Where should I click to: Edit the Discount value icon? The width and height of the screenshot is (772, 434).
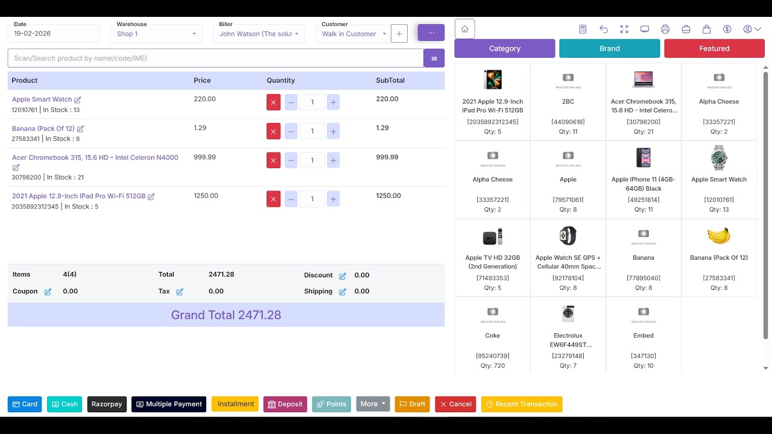(343, 276)
